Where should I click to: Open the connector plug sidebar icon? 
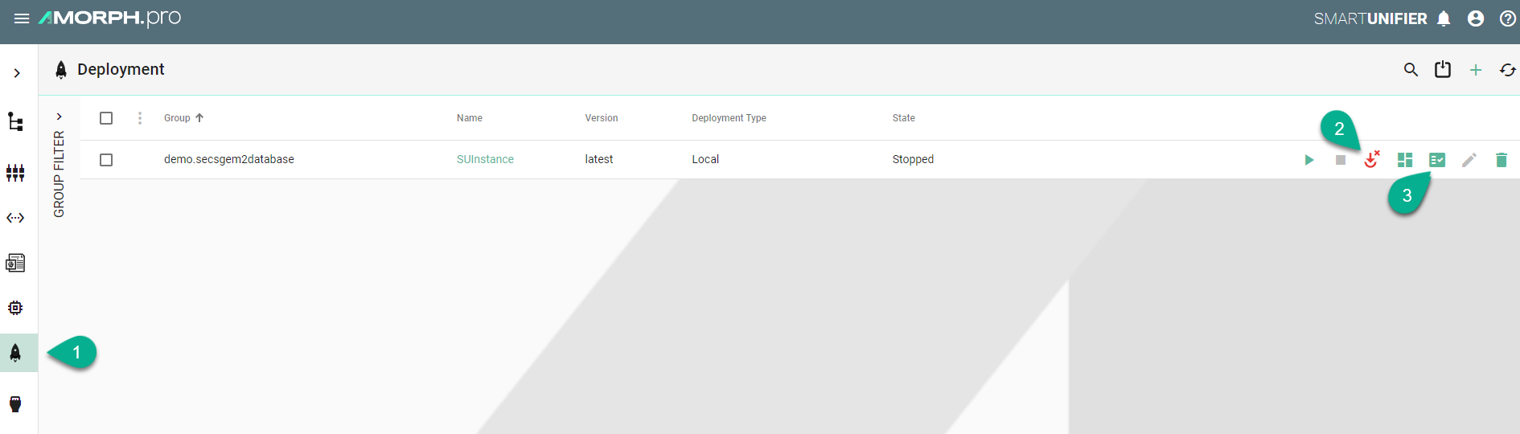tap(15, 403)
